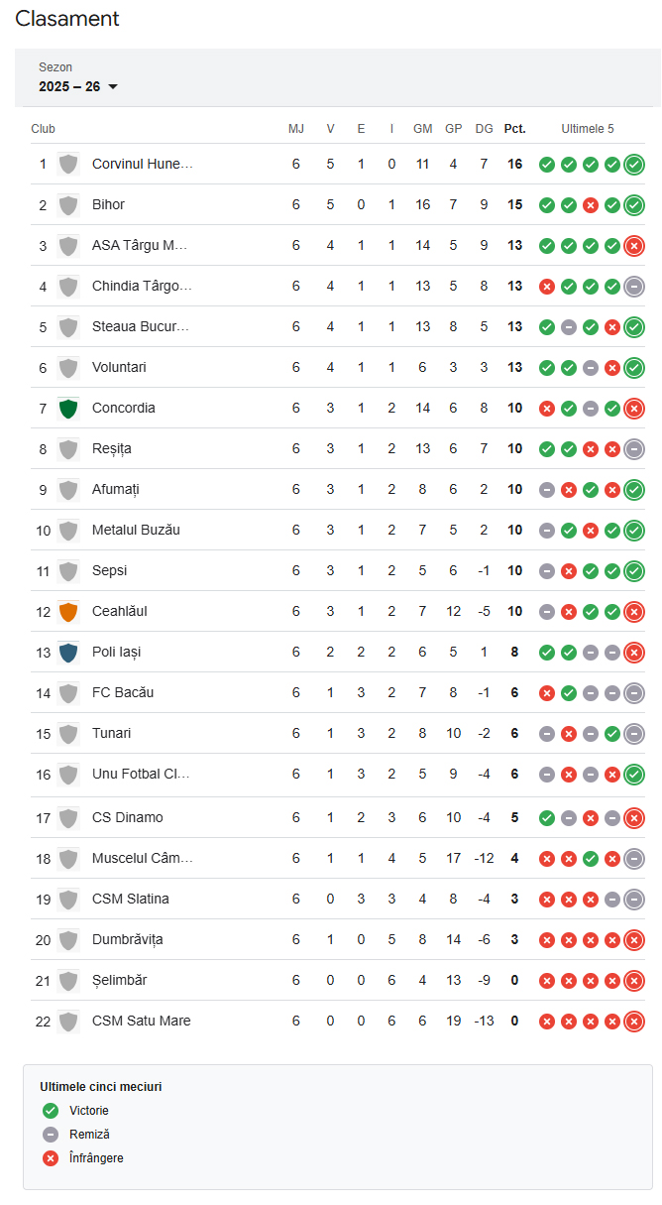Click CSM Satu Mare's latest loss icon
662x1205 pixels.
pyautogui.click(x=634, y=1021)
